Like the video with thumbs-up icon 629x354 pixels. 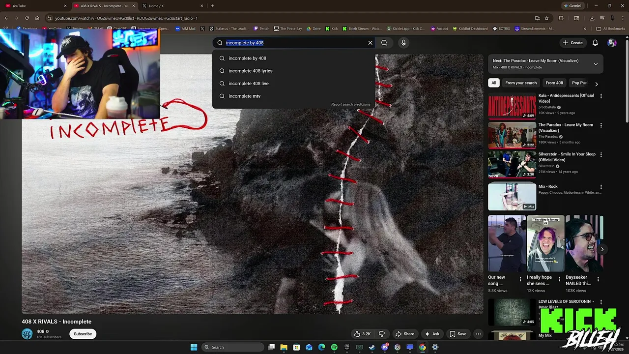pos(362,334)
